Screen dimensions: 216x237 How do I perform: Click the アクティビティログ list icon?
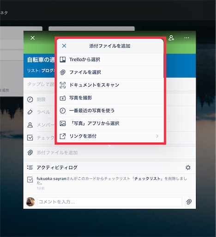click(x=30, y=168)
